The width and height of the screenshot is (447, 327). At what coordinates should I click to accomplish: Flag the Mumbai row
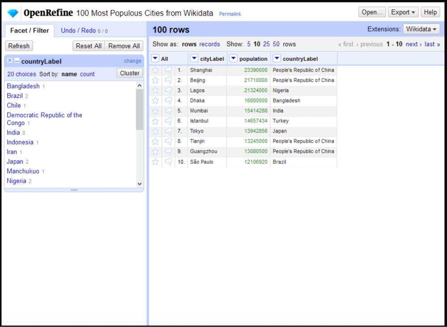click(168, 111)
